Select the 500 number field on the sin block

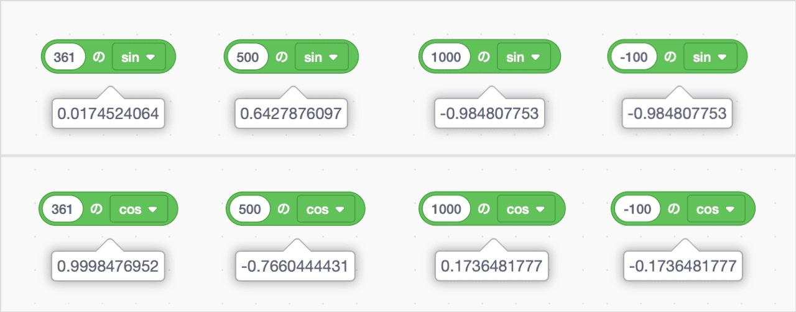247,57
